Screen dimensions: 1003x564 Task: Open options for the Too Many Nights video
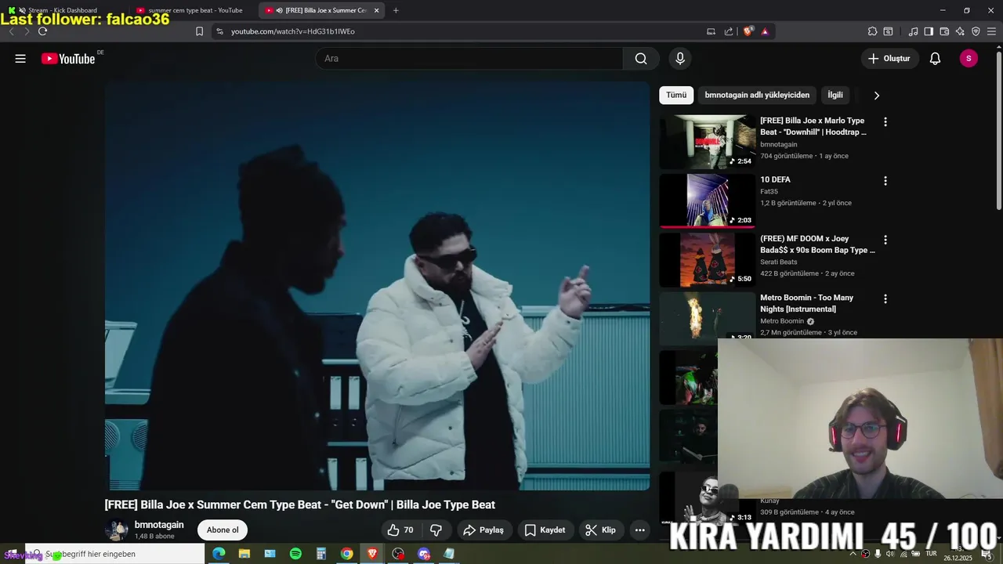click(885, 299)
